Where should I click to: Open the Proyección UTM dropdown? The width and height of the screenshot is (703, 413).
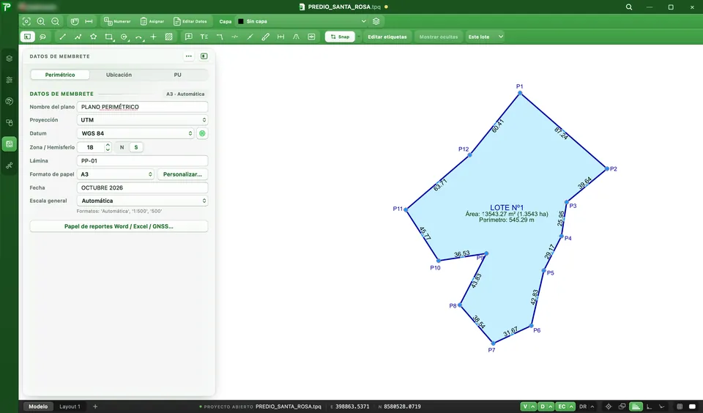point(142,120)
